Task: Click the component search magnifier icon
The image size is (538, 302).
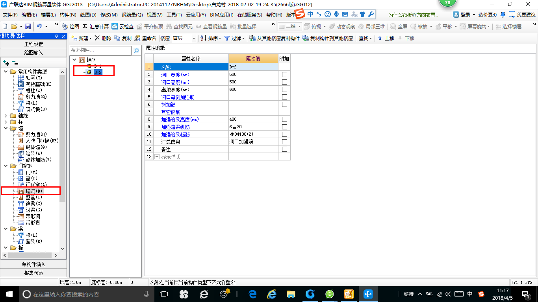Action: tap(136, 51)
